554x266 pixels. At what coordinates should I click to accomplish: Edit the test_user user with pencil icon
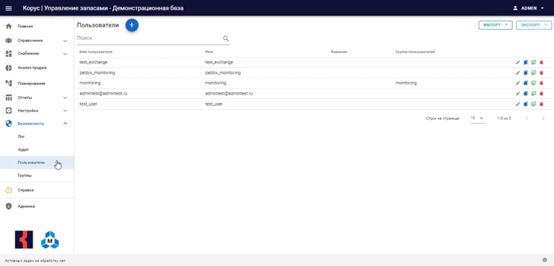[518, 104]
